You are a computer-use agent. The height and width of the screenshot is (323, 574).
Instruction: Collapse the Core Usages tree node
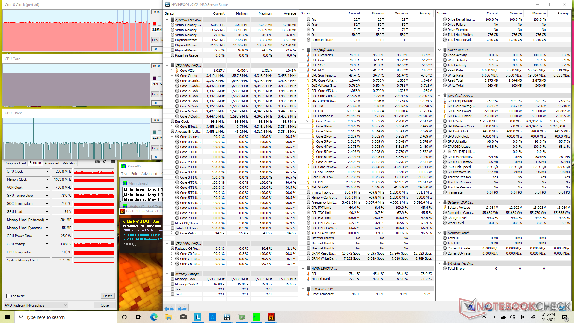pyautogui.click(x=172, y=137)
